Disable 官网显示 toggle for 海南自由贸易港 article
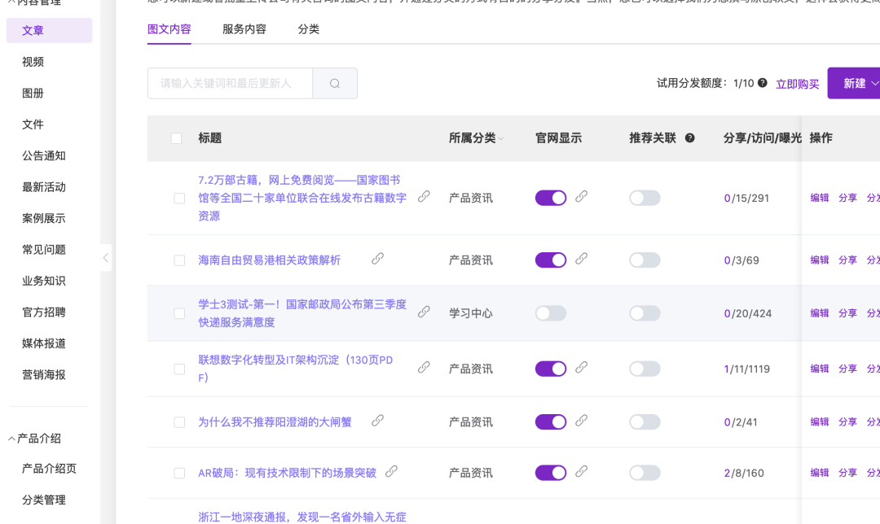This screenshot has height=524, width=880. pos(551,260)
